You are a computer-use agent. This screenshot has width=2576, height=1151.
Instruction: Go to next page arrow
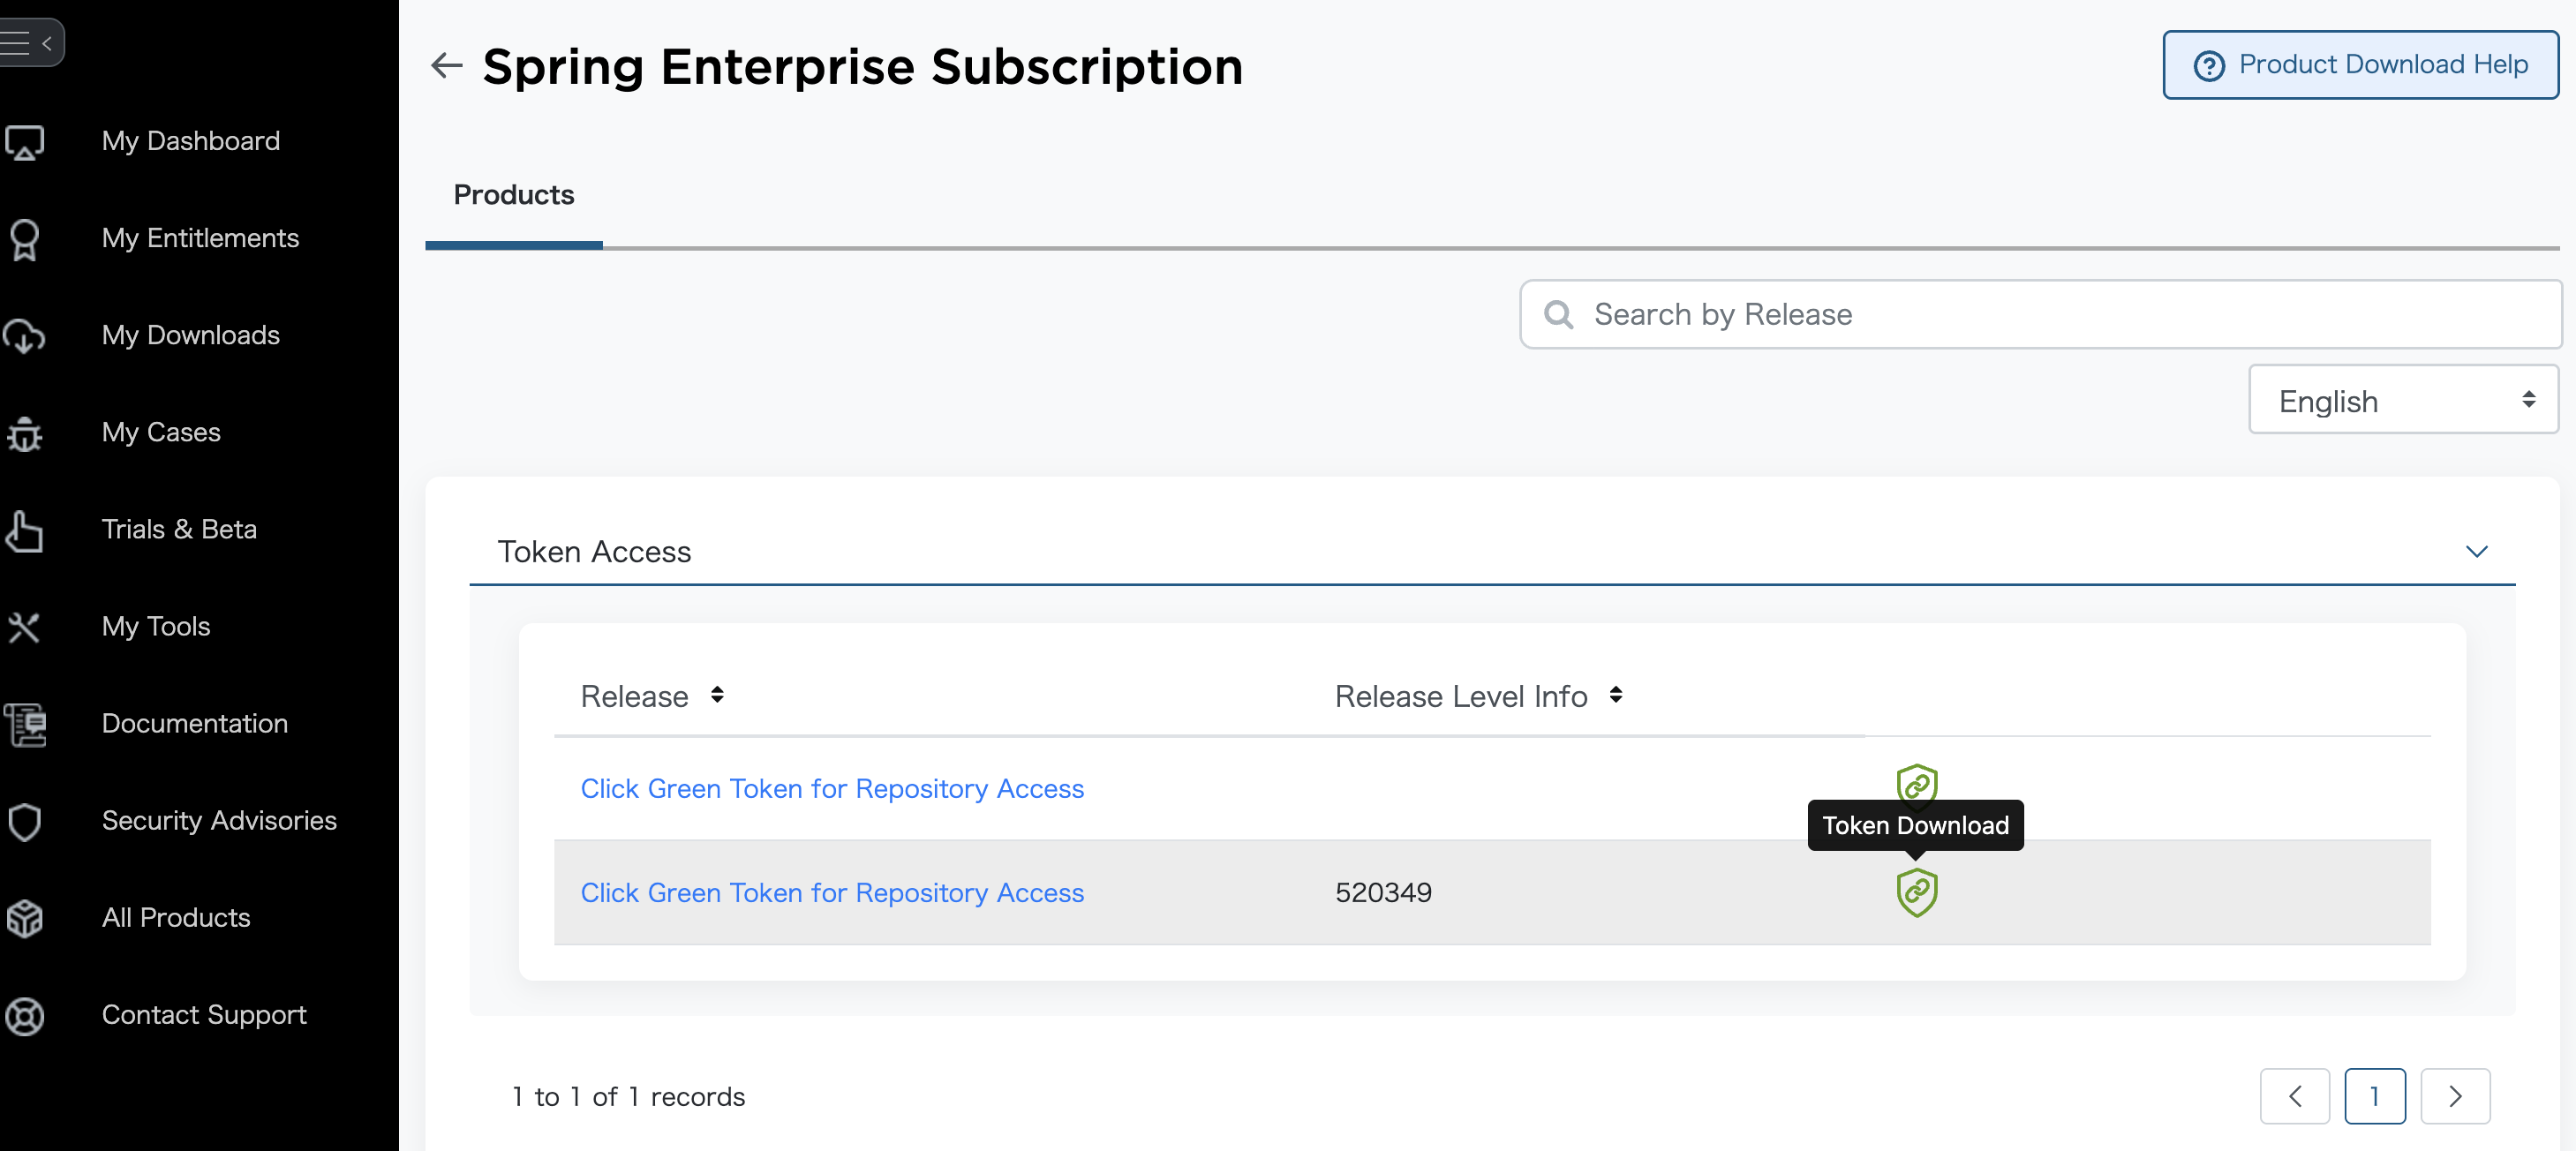2454,1096
